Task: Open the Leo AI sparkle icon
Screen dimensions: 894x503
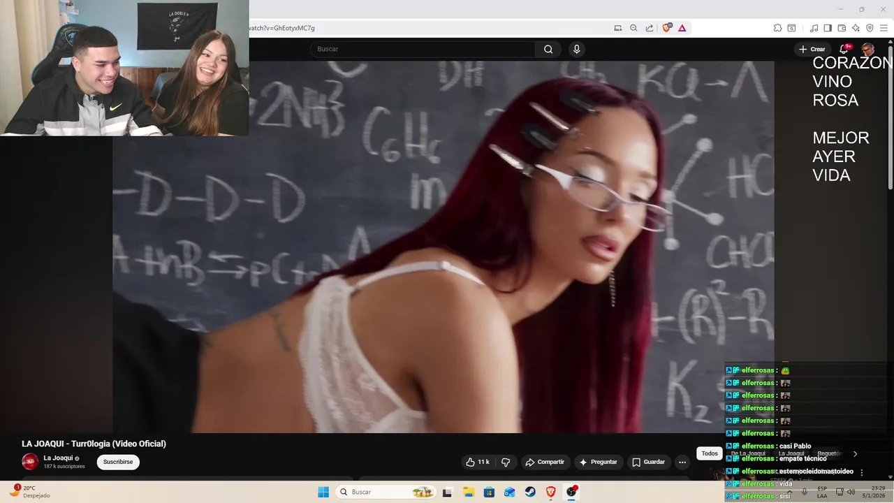Action: coord(856,28)
